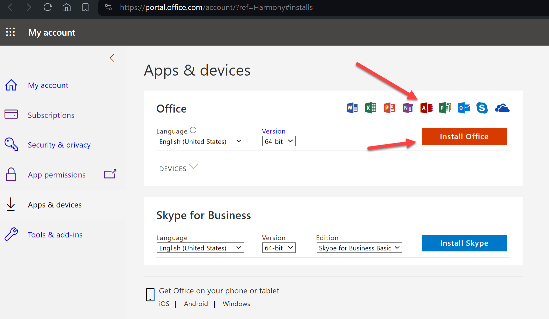Go to My account in sidebar
Image resolution: width=549 pixels, height=319 pixels.
click(x=48, y=85)
